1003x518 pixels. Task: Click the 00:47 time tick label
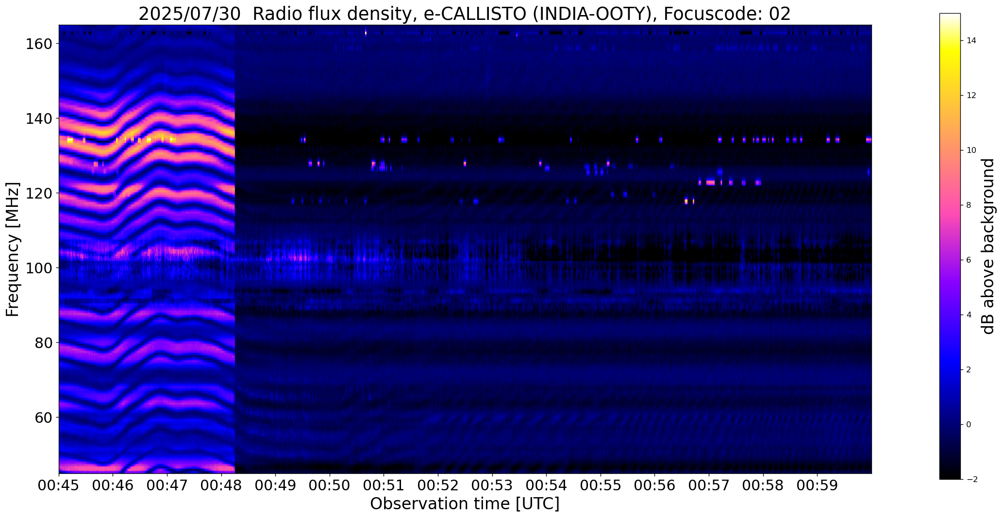167,485
